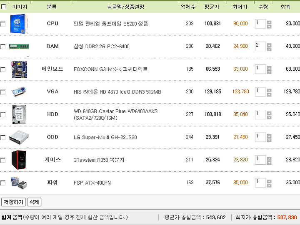The width and height of the screenshot is (300, 225).
Task: Decrease 메인보드 quantity with down arrow
Action: click(269, 72)
